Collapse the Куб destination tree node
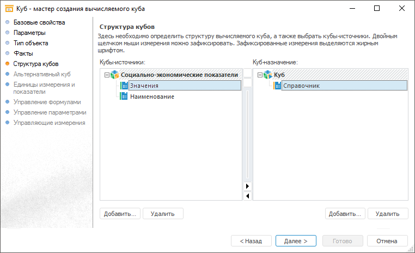The image size is (415, 253). (x=259, y=75)
